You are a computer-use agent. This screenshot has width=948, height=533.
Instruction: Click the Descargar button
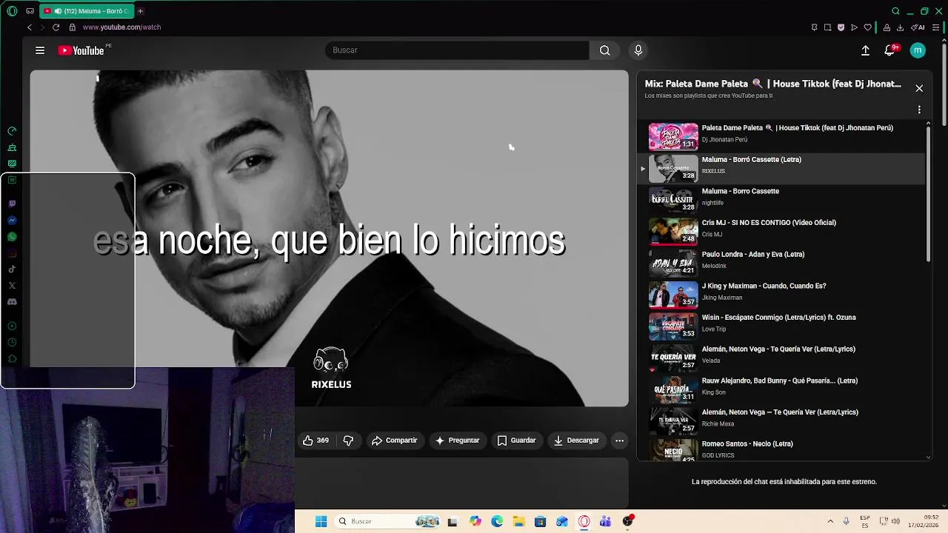coord(576,440)
